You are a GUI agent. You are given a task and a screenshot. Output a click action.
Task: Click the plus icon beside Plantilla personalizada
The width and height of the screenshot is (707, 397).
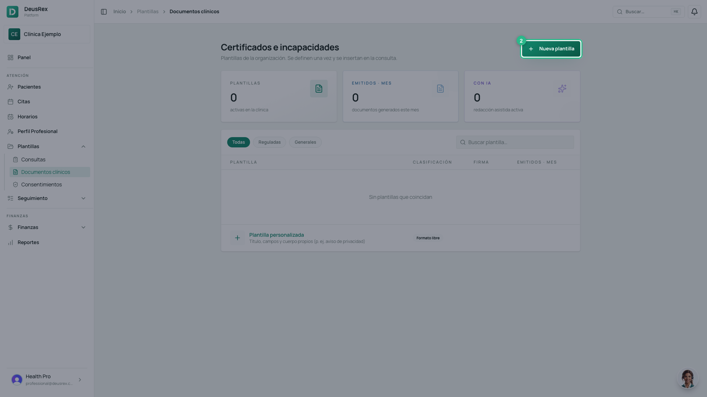click(x=238, y=238)
